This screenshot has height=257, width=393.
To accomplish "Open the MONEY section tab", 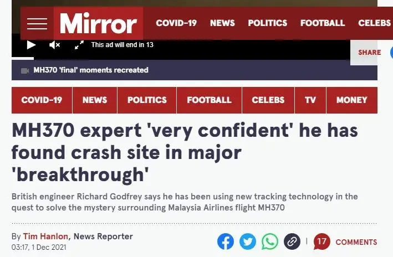I will tap(351, 100).
